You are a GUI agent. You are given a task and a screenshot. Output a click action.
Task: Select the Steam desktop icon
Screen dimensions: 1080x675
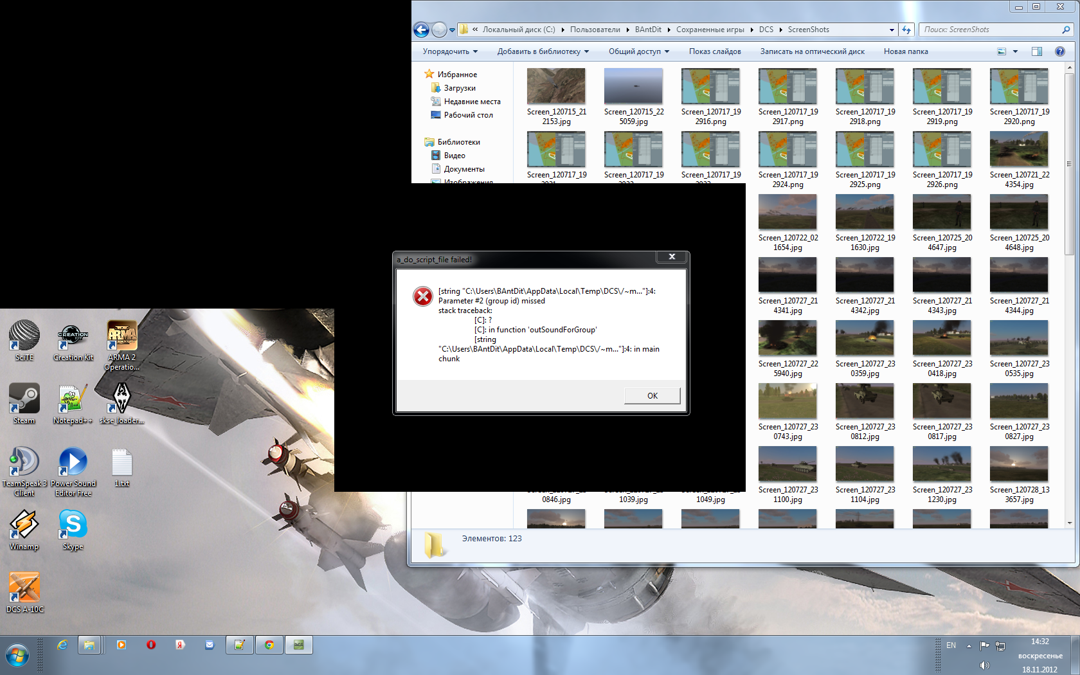tap(24, 404)
